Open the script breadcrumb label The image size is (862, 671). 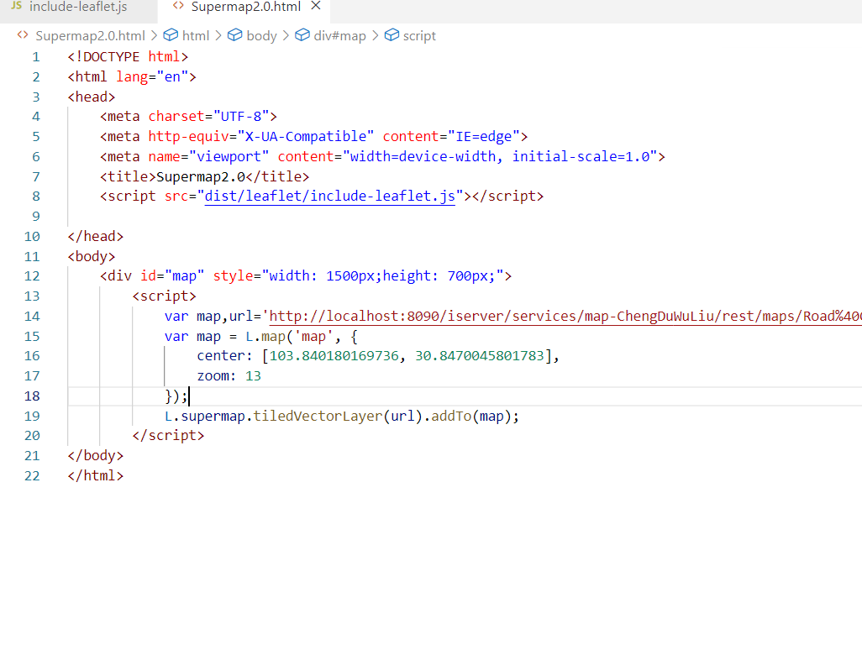pos(419,36)
